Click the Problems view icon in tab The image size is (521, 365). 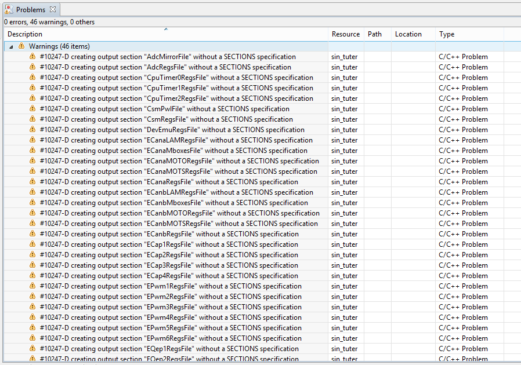pyautogui.click(x=9, y=10)
